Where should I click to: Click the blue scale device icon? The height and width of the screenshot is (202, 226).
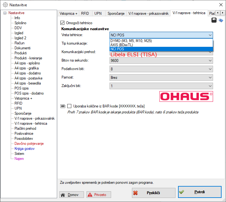click(x=221, y=20)
